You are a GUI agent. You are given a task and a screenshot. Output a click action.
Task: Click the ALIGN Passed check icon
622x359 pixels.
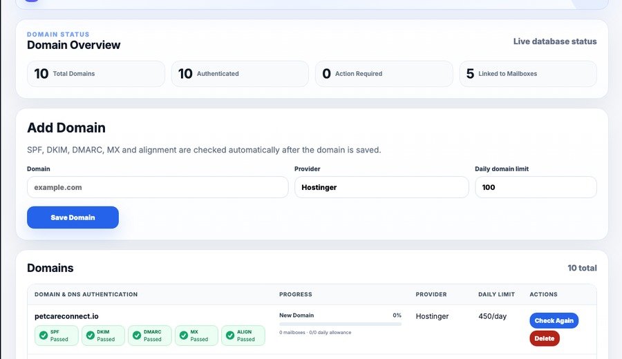(x=230, y=336)
